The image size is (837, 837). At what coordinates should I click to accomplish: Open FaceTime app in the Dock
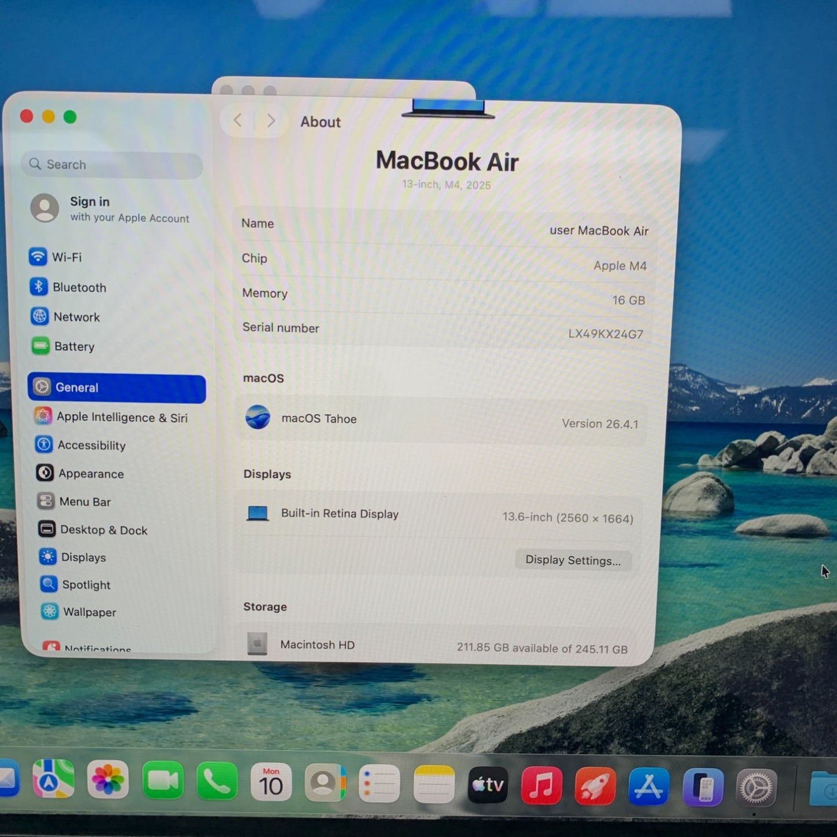pyautogui.click(x=163, y=781)
